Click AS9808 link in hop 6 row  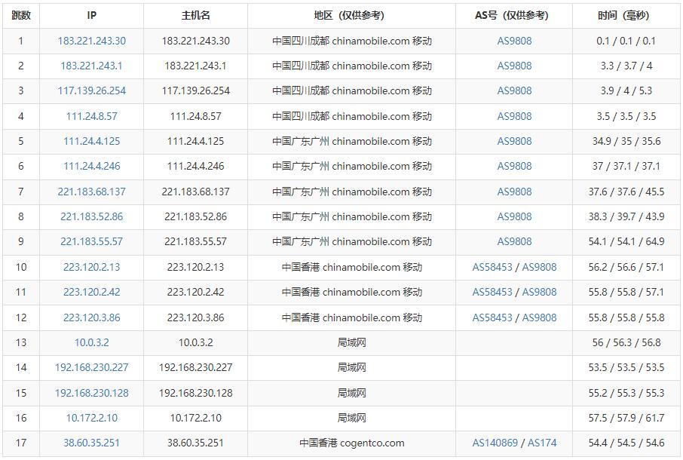514,166
